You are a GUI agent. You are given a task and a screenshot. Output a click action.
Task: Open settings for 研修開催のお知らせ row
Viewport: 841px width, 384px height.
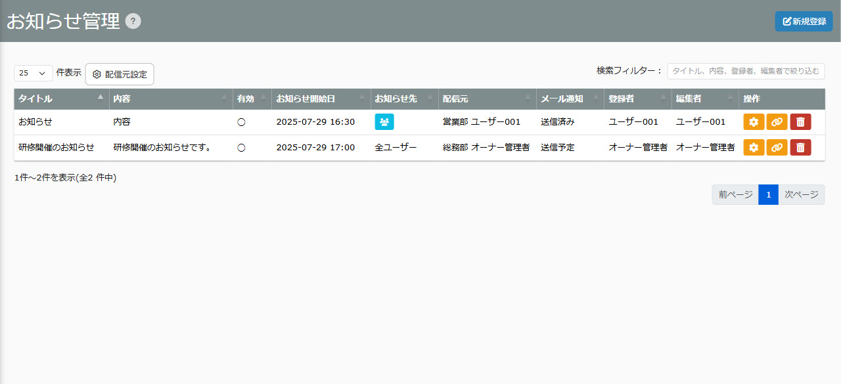pos(754,148)
